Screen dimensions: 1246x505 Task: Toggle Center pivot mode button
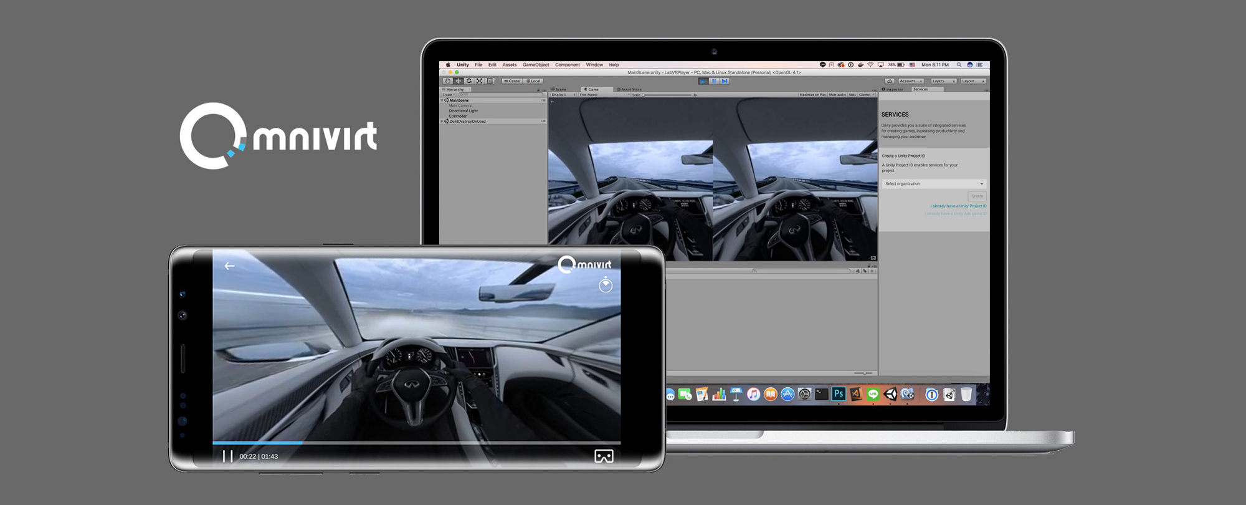click(512, 81)
